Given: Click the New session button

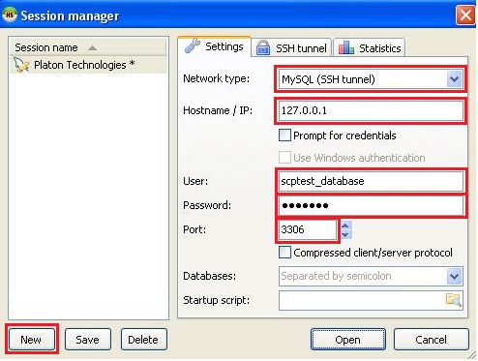Looking at the screenshot, I should pos(31,340).
